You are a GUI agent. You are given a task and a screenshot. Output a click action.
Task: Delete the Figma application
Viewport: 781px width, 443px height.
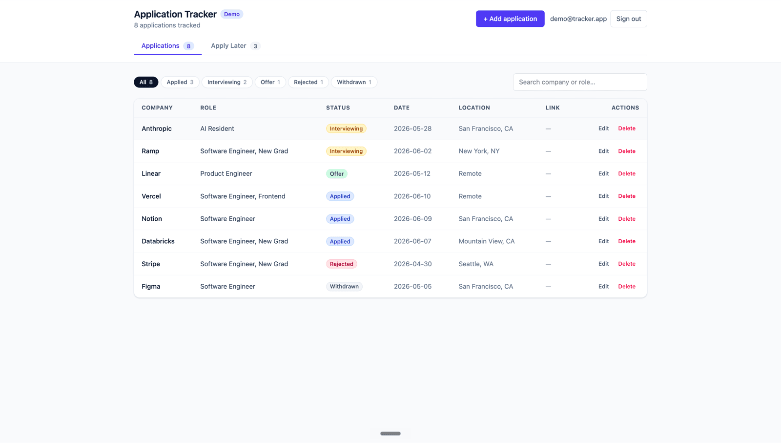pyautogui.click(x=627, y=286)
